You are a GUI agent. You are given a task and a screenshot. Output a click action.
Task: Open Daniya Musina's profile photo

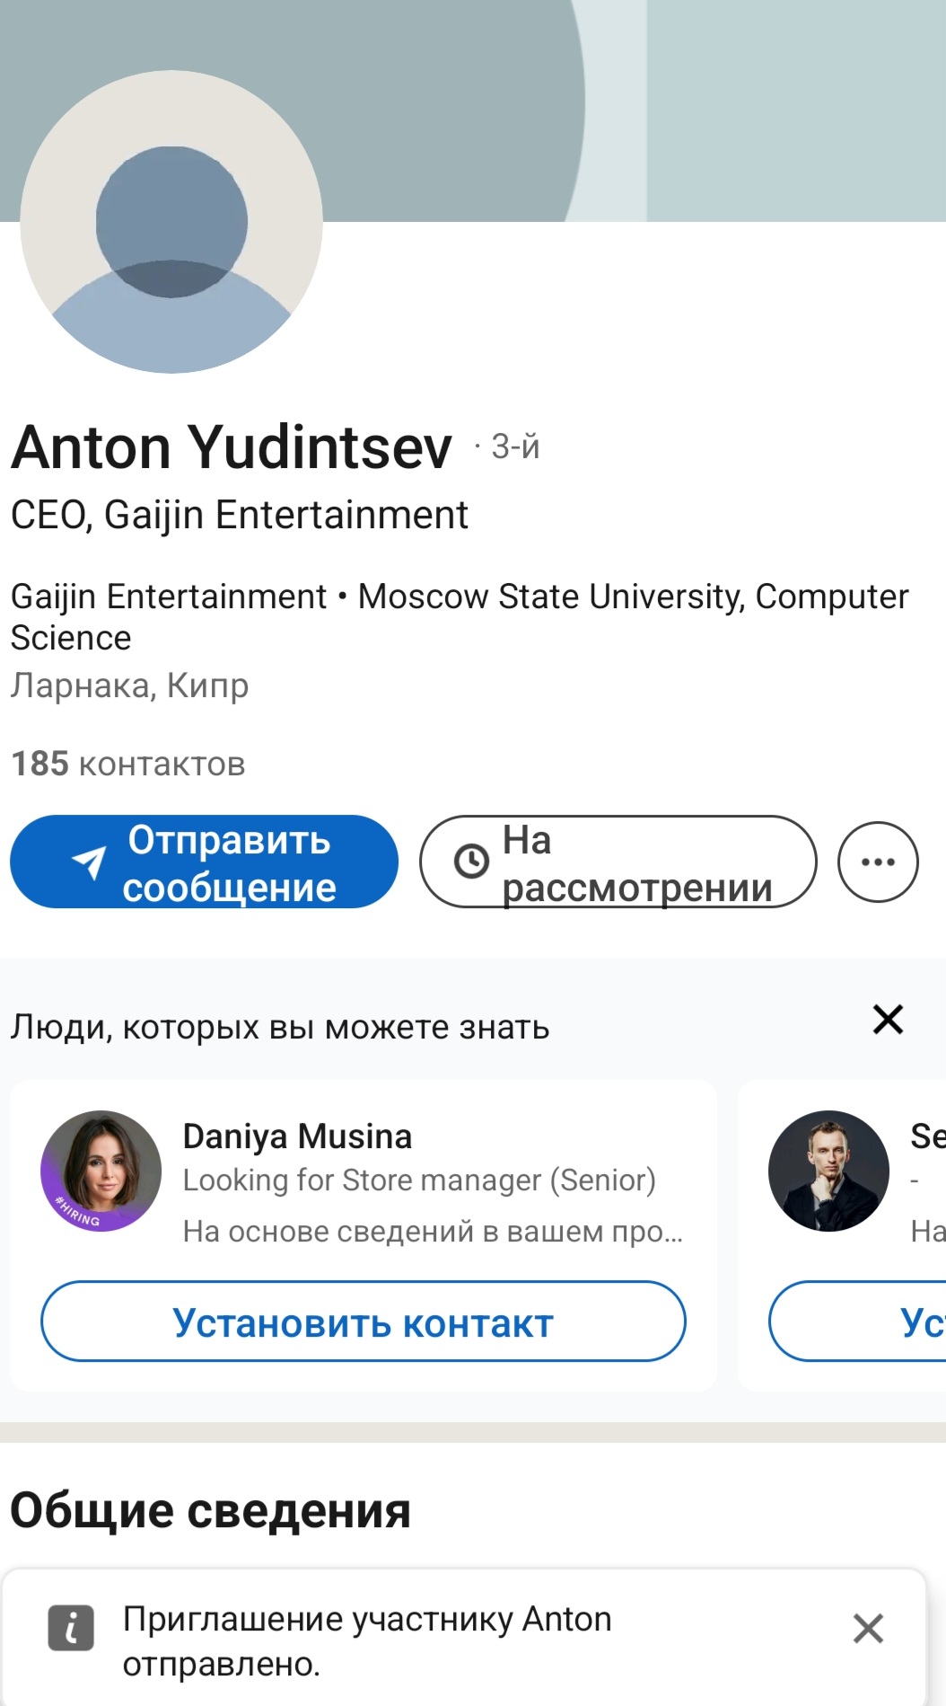click(101, 1171)
